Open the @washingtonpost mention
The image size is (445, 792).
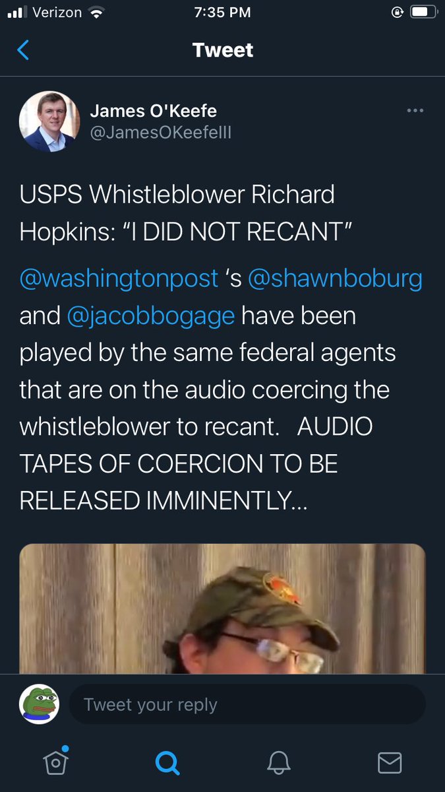pyautogui.click(x=119, y=279)
